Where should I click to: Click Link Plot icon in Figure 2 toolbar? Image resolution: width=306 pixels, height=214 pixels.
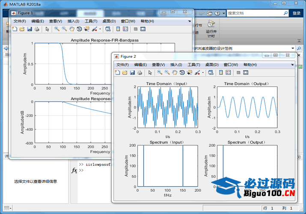click(x=211, y=73)
